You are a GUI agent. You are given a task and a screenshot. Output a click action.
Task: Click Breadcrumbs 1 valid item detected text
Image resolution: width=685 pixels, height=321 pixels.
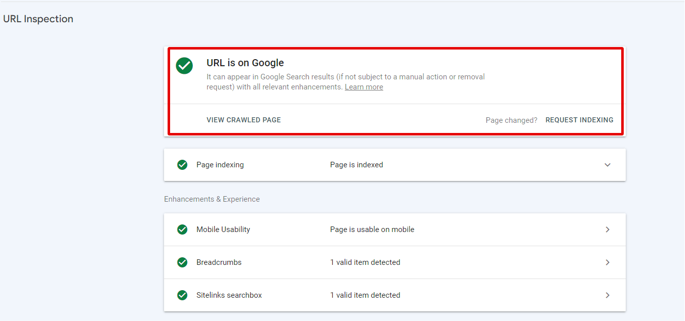point(365,262)
